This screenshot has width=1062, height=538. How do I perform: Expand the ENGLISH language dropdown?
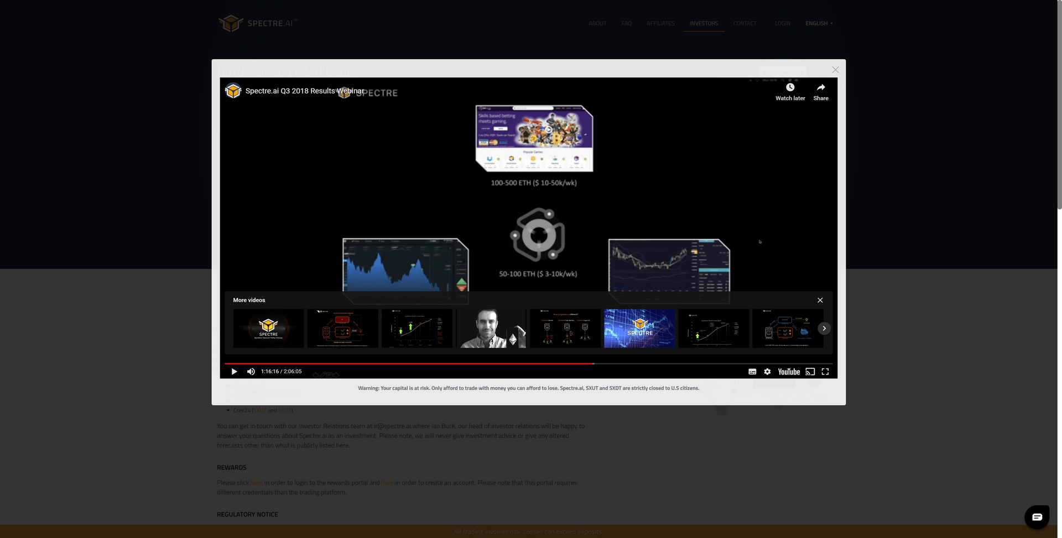point(819,23)
